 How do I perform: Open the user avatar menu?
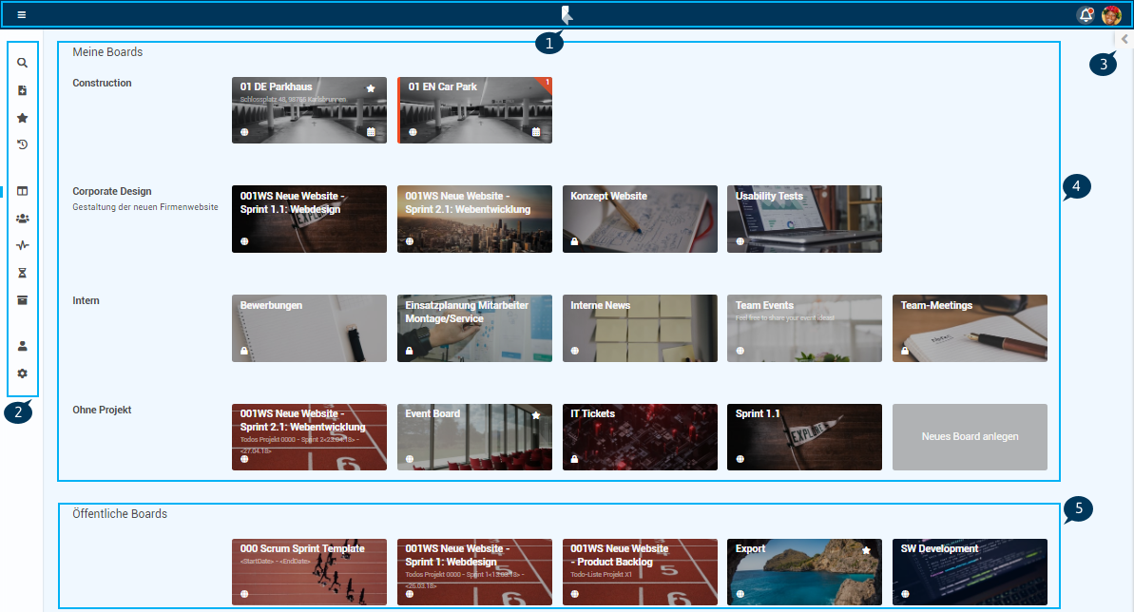[x=1111, y=15]
